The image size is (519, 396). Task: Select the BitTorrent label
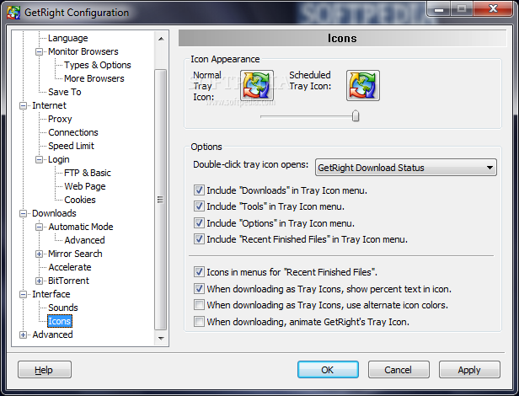(68, 281)
